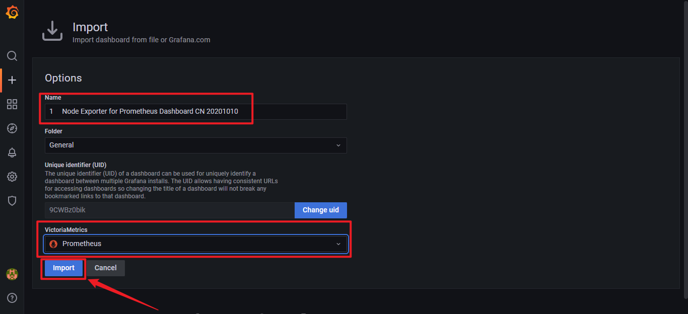Click the Cancel button
This screenshot has width=688, height=314.
point(106,268)
